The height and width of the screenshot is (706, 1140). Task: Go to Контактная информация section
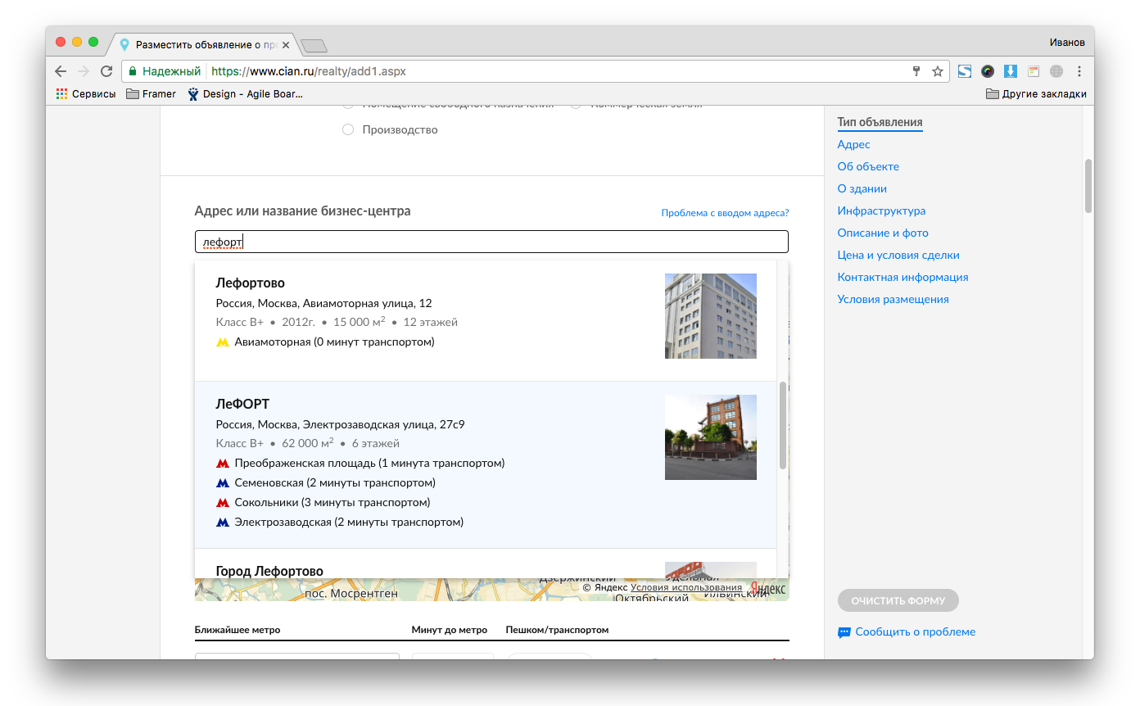tap(902, 277)
